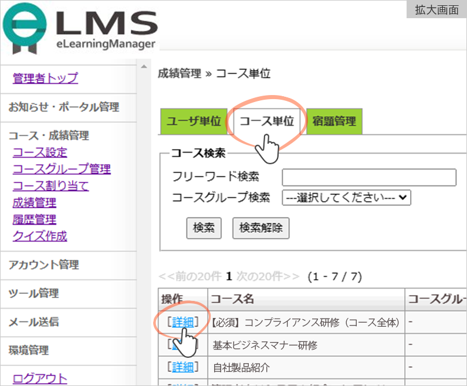Image resolution: width=467 pixels, height=386 pixels.
Task: Click the 成績管理 breadcrumb text
Action: tap(180, 73)
